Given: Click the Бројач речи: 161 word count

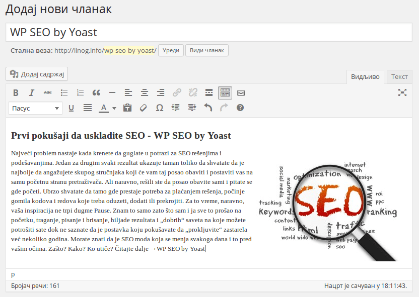Looking at the screenshot, I should tap(35, 286).
